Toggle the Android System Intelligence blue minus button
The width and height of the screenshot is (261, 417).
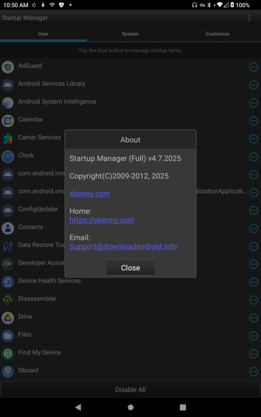coord(254,103)
